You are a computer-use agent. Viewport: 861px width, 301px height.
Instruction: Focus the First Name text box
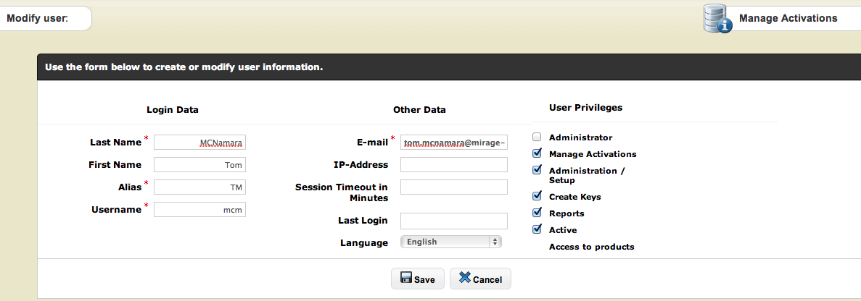[x=199, y=165]
